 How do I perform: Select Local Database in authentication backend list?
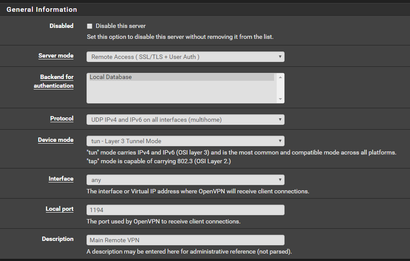click(x=181, y=77)
